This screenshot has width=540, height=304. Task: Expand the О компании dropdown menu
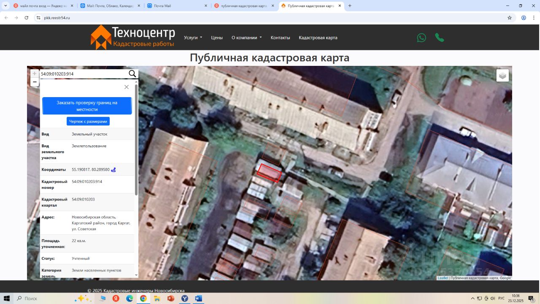click(x=247, y=38)
